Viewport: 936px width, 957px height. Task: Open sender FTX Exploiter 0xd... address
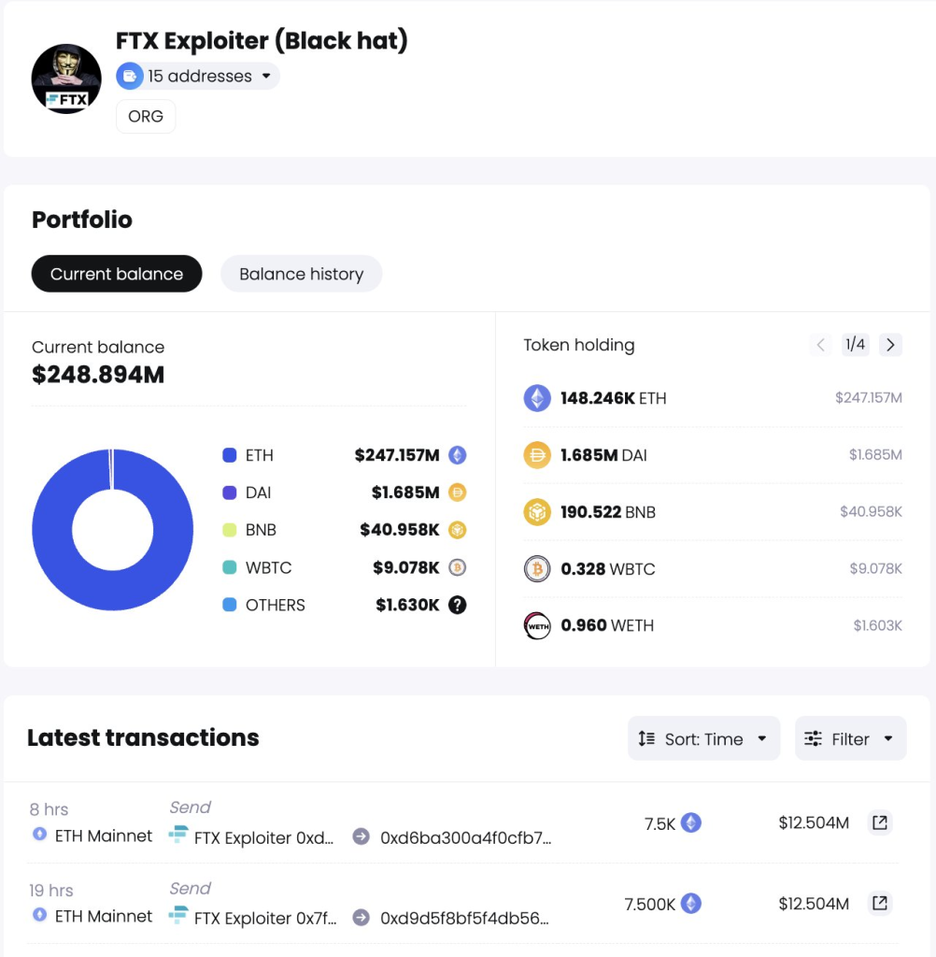[x=263, y=837]
